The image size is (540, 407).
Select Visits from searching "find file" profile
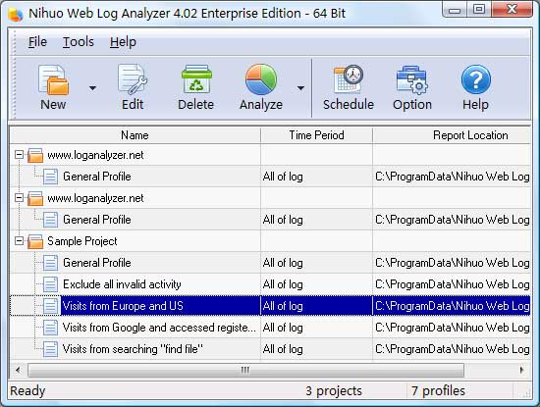tap(133, 349)
